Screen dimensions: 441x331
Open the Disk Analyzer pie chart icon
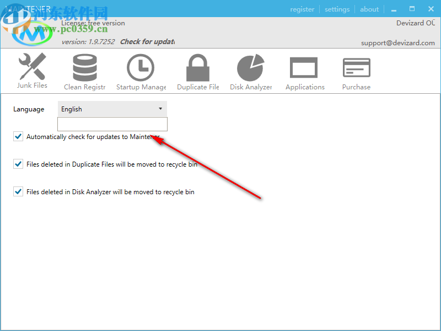pyautogui.click(x=251, y=67)
